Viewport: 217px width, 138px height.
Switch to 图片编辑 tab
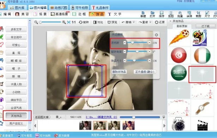click(x=38, y=8)
